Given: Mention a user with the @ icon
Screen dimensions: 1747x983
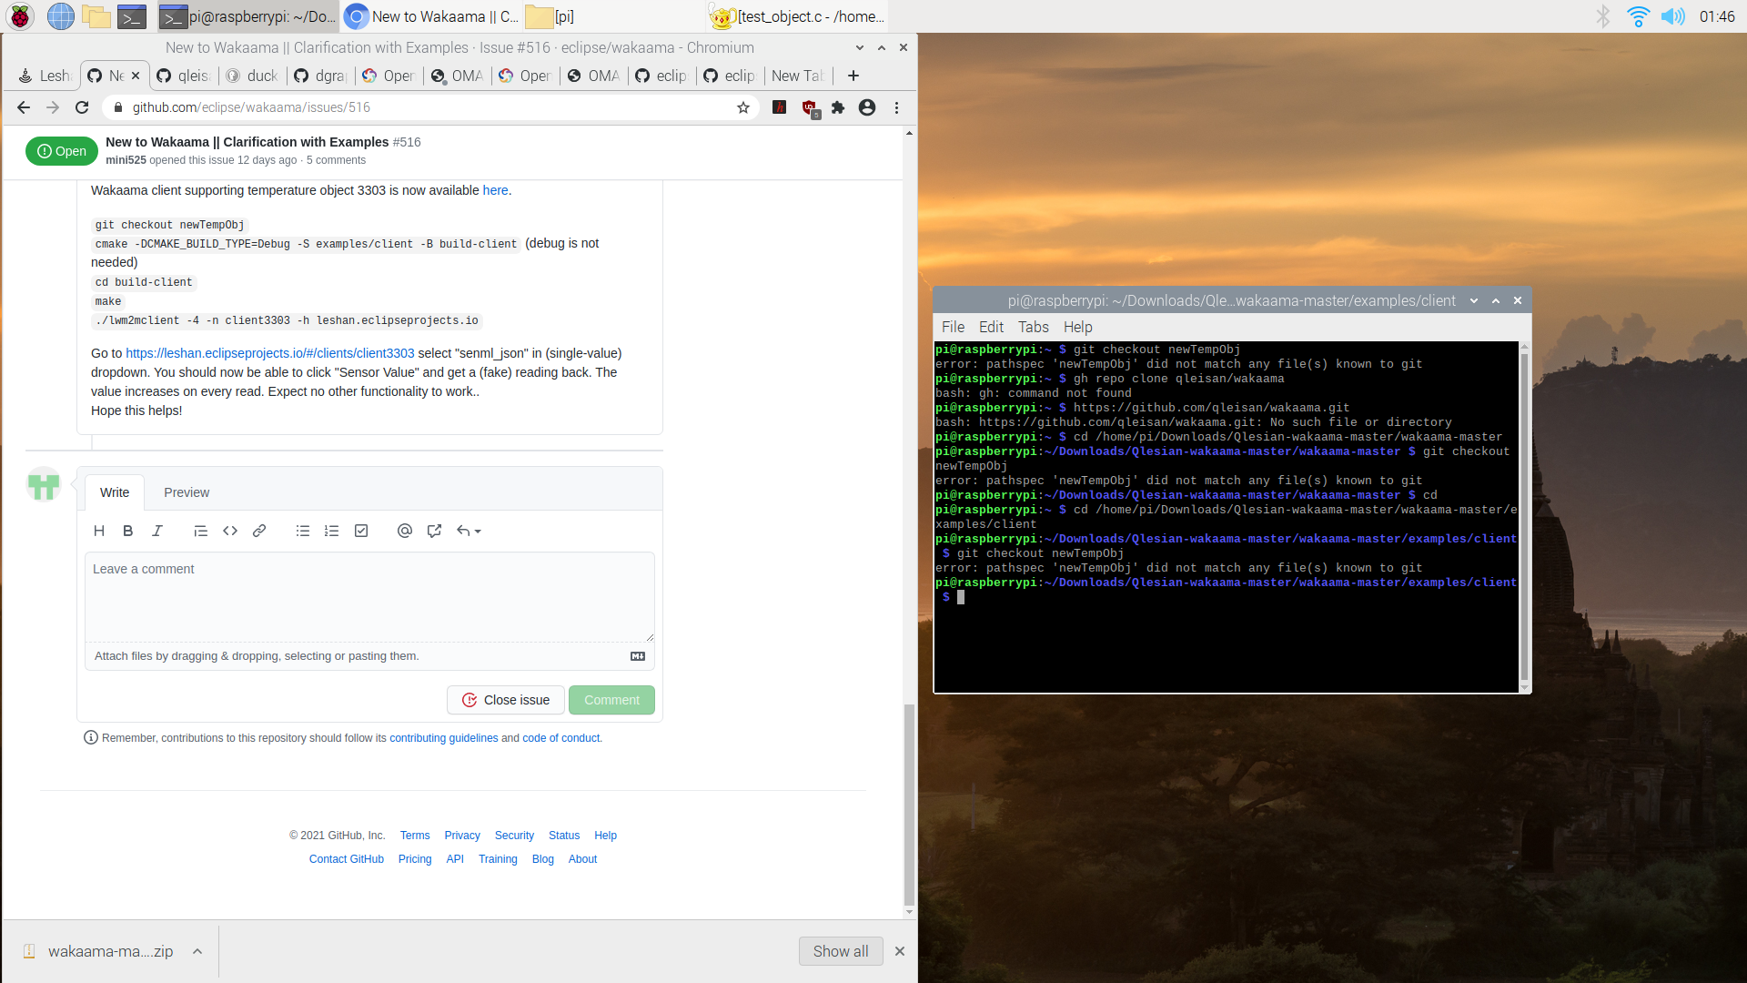Looking at the screenshot, I should pyautogui.click(x=404, y=531).
